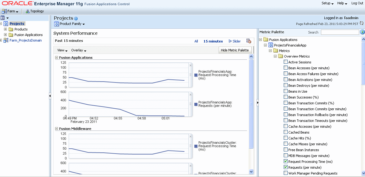Open the custom time period clock icon
The image size is (365, 177).
tap(249, 41)
